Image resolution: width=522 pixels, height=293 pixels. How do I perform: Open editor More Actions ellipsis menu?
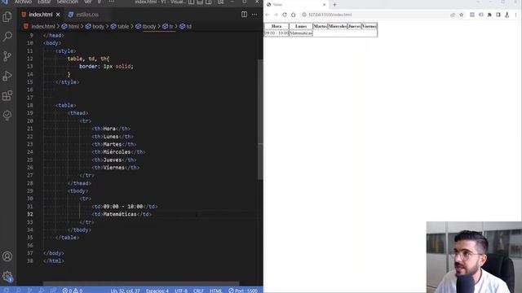(254, 15)
